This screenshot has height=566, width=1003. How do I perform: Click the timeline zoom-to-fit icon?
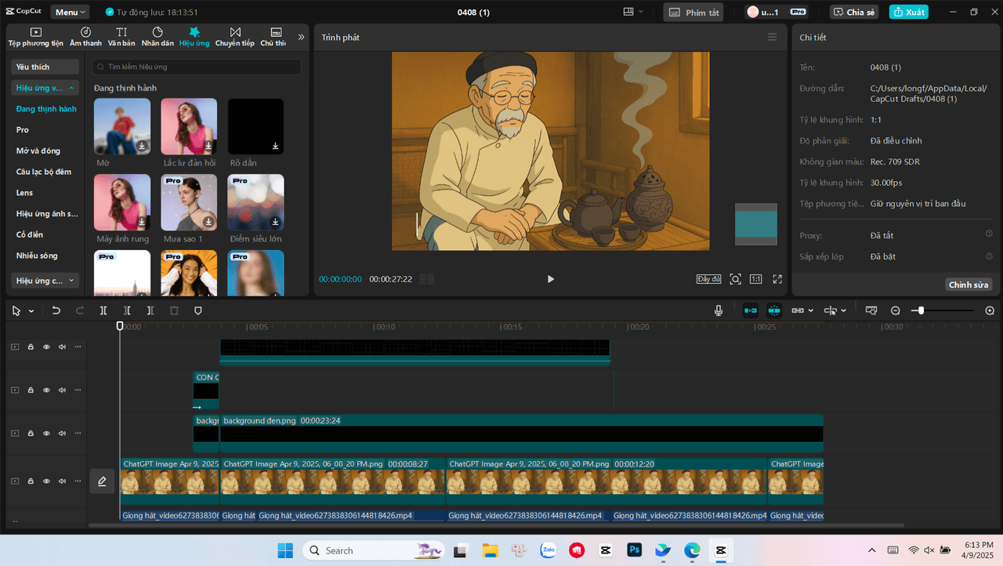point(871,310)
